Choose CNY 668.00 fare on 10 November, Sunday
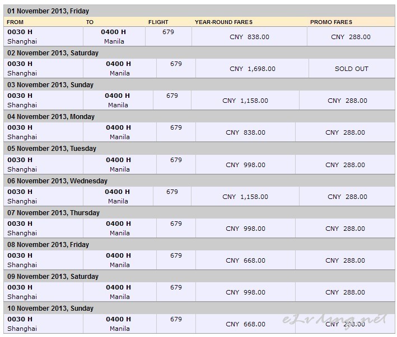 [x=245, y=324]
